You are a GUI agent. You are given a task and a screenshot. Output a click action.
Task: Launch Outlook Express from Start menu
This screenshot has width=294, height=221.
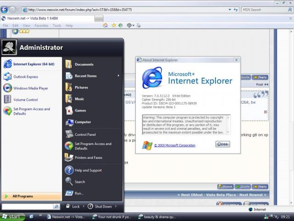coord(32,77)
